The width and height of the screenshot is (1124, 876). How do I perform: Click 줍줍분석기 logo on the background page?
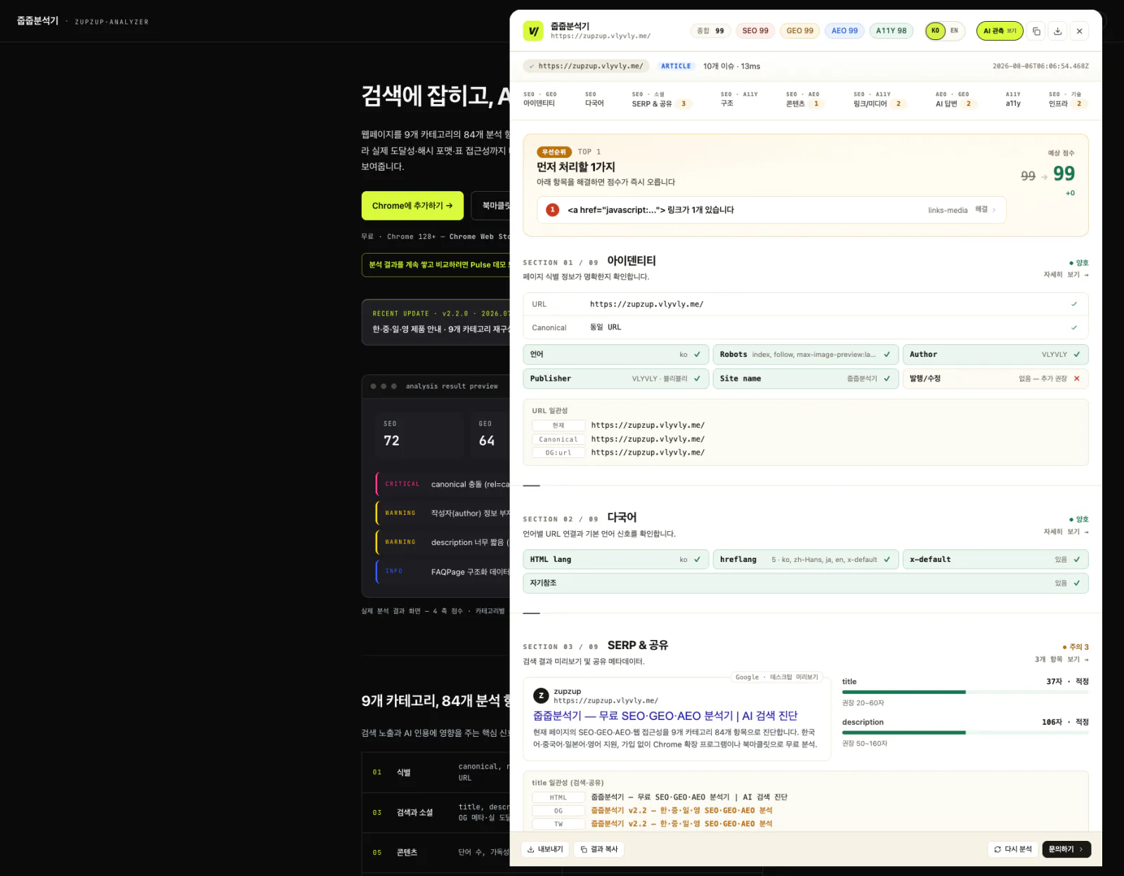point(38,21)
